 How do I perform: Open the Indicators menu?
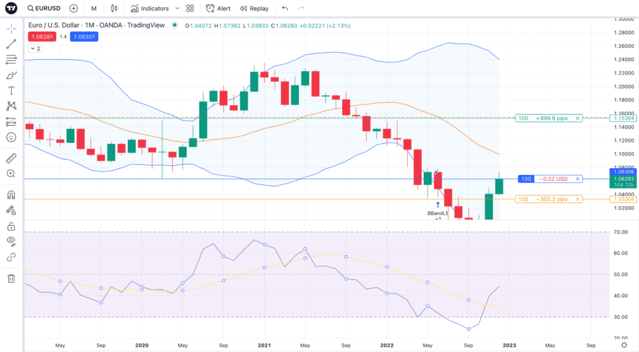[x=150, y=9]
